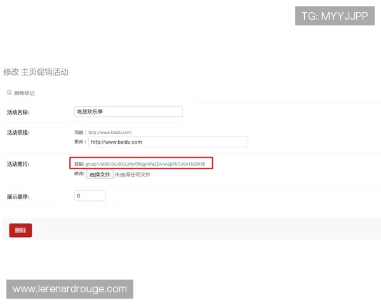The width and height of the screenshot is (381, 305).
Task: Click the 活动名称 field label
Action: (18, 112)
